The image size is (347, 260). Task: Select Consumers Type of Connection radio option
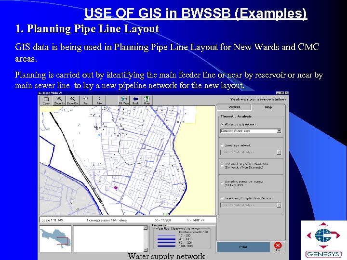coord(222,166)
